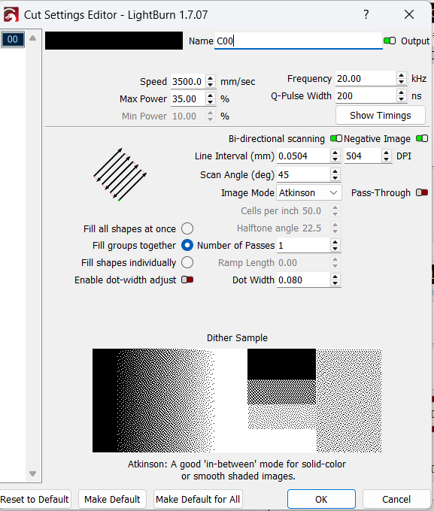
Task: Select Fill all shapes at once
Action: 187,228
